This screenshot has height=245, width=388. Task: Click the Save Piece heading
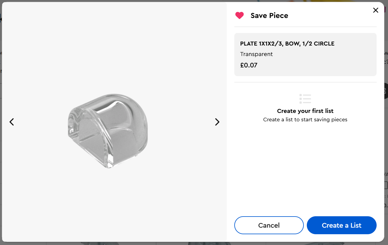[x=269, y=16]
